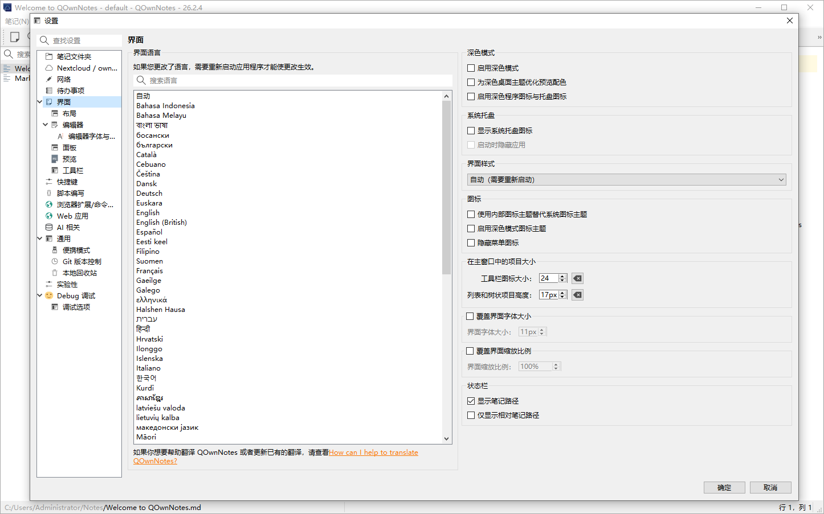Select English in the language list
The image size is (824, 514).
(148, 212)
